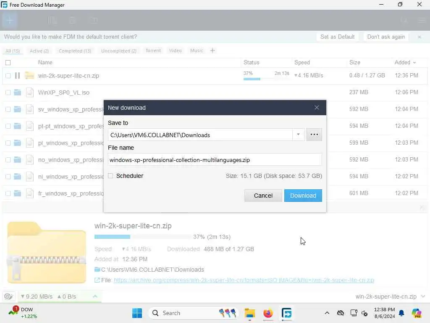Toggle snail mode icon in status bar
Screen dimensions: 430x323
click(8, 297)
